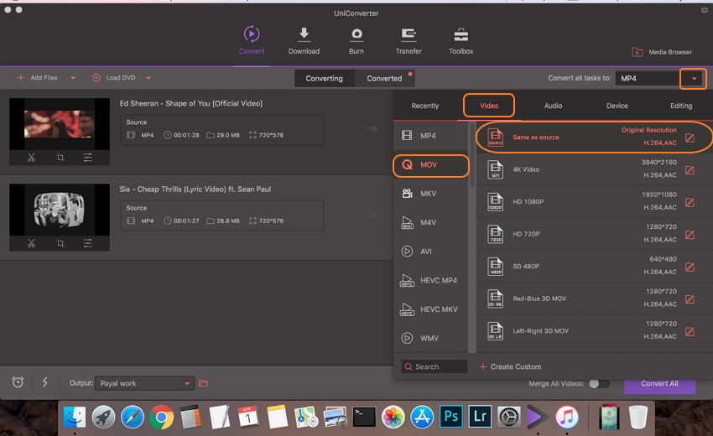Click the format list scrollbar
713x436 pixels.
(472, 154)
